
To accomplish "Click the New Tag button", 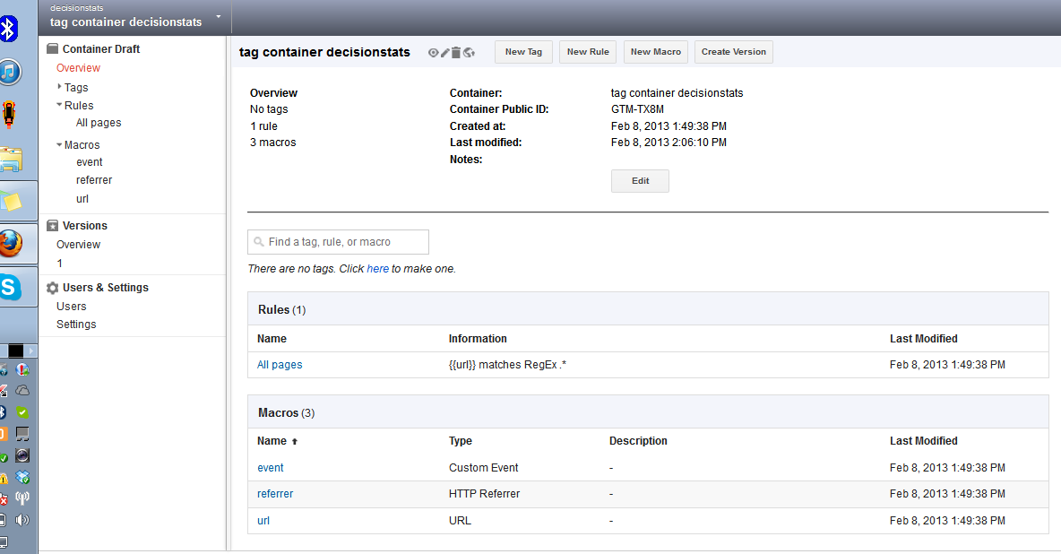I will pos(523,52).
